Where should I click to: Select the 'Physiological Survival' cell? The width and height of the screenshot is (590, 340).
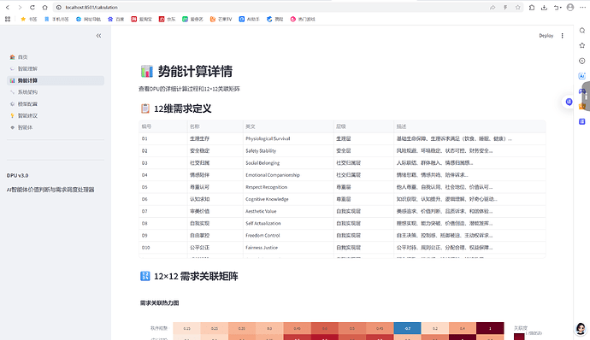288,138
